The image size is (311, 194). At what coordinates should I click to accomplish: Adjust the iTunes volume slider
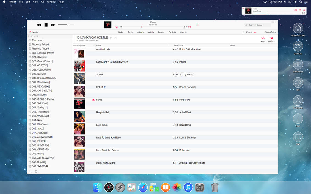[66, 25]
